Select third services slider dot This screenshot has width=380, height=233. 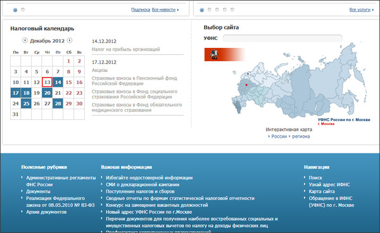point(217,9)
